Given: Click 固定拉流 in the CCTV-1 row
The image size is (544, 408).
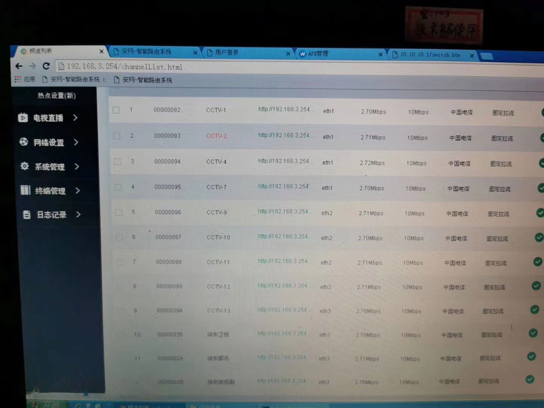Looking at the screenshot, I should pos(503,113).
